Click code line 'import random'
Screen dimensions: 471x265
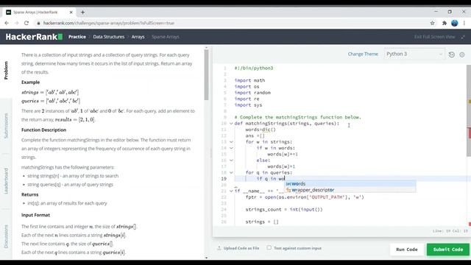pyautogui.click(x=252, y=93)
